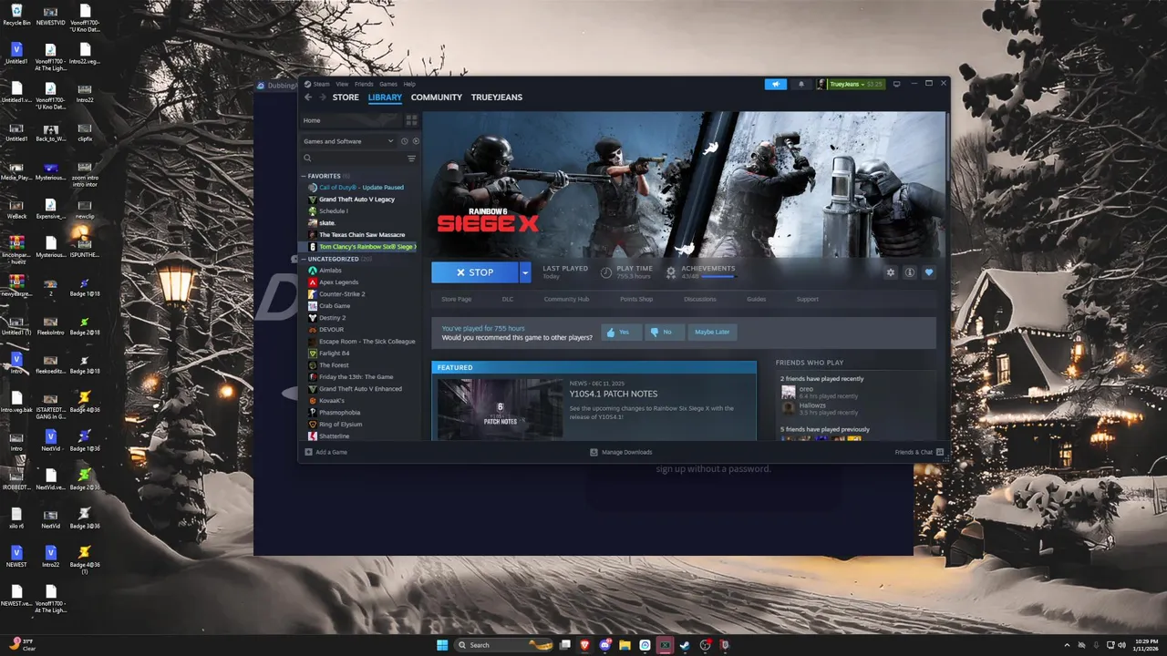The image size is (1167, 656).
Task: Go forward with the Steam forward arrow
Action: pos(321,97)
